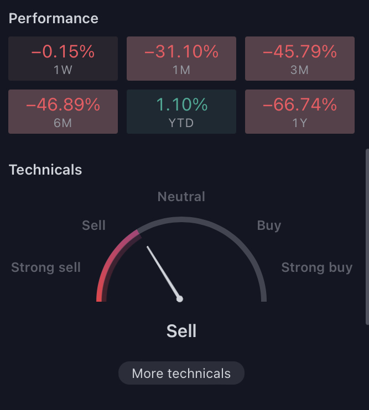
Task: Click the Buy gauge label
Action: (x=269, y=225)
